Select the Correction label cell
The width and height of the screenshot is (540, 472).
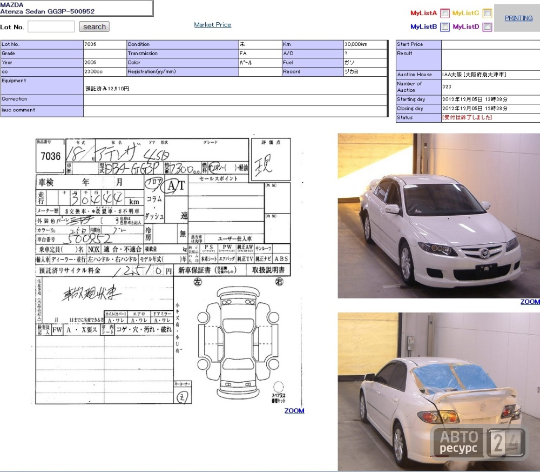[42, 100]
